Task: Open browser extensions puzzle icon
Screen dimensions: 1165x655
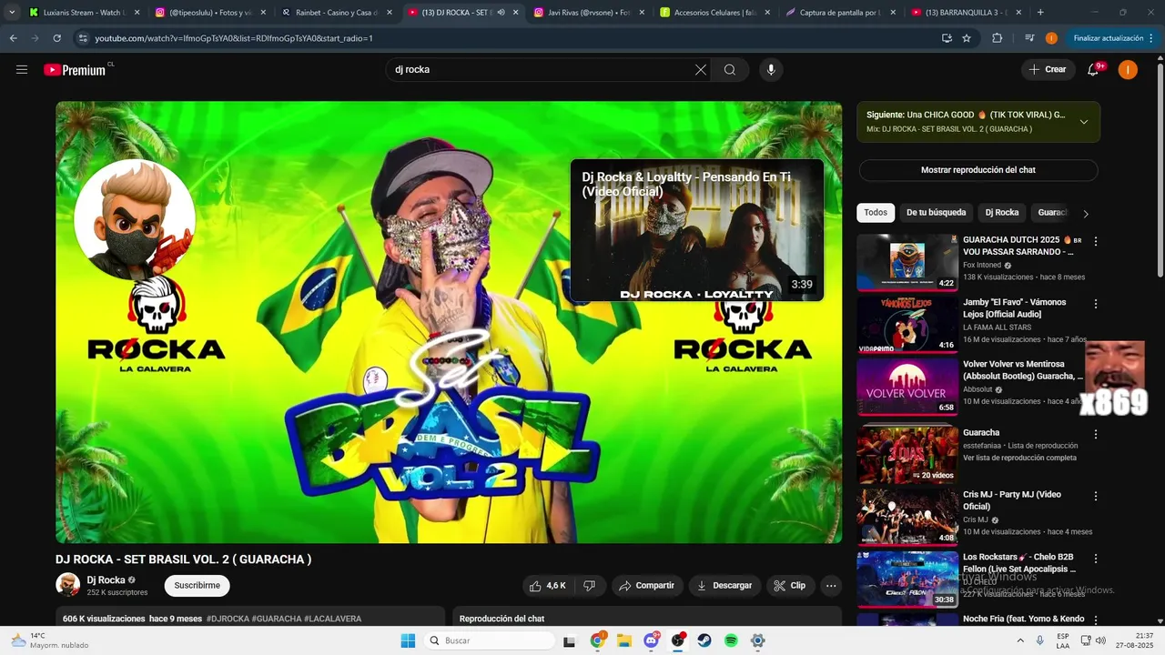Action: click(997, 38)
